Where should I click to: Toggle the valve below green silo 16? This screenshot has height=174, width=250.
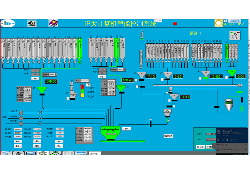tap(80, 62)
